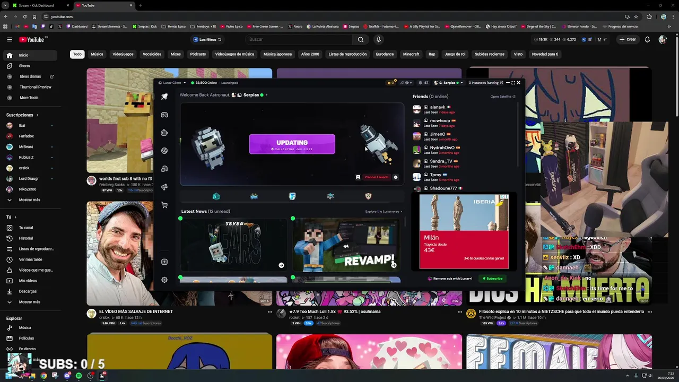Open YouTube account avatar menu
Image resolution: width=679 pixels, height=382 pixels.
click(x=663, y=39)
